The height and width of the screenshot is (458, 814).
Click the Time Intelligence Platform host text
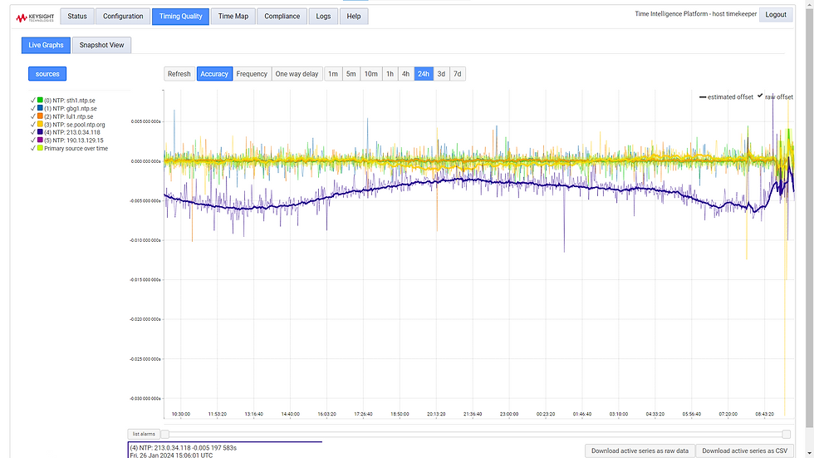(696, 14)
